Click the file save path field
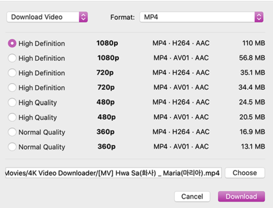The width and height of the screenshot is (273, 208). point(114,173)
